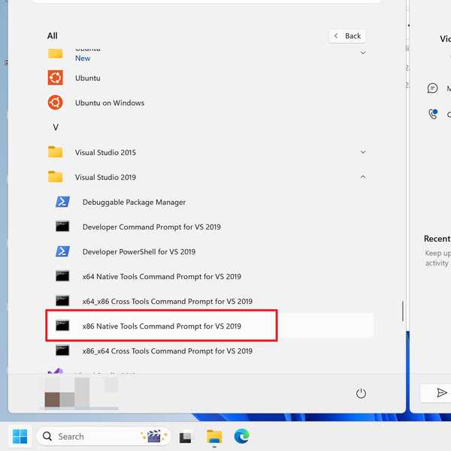Click the send arrow icon in right panel
Screen dimensions: 451x451
(441, 392)
